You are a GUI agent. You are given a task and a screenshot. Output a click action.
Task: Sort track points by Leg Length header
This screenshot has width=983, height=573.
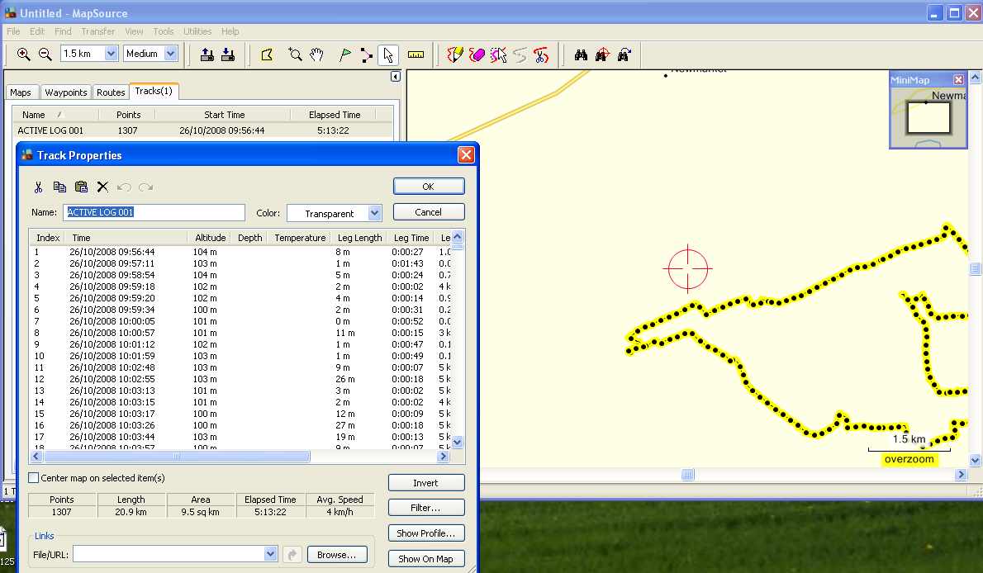coord(359,239)
